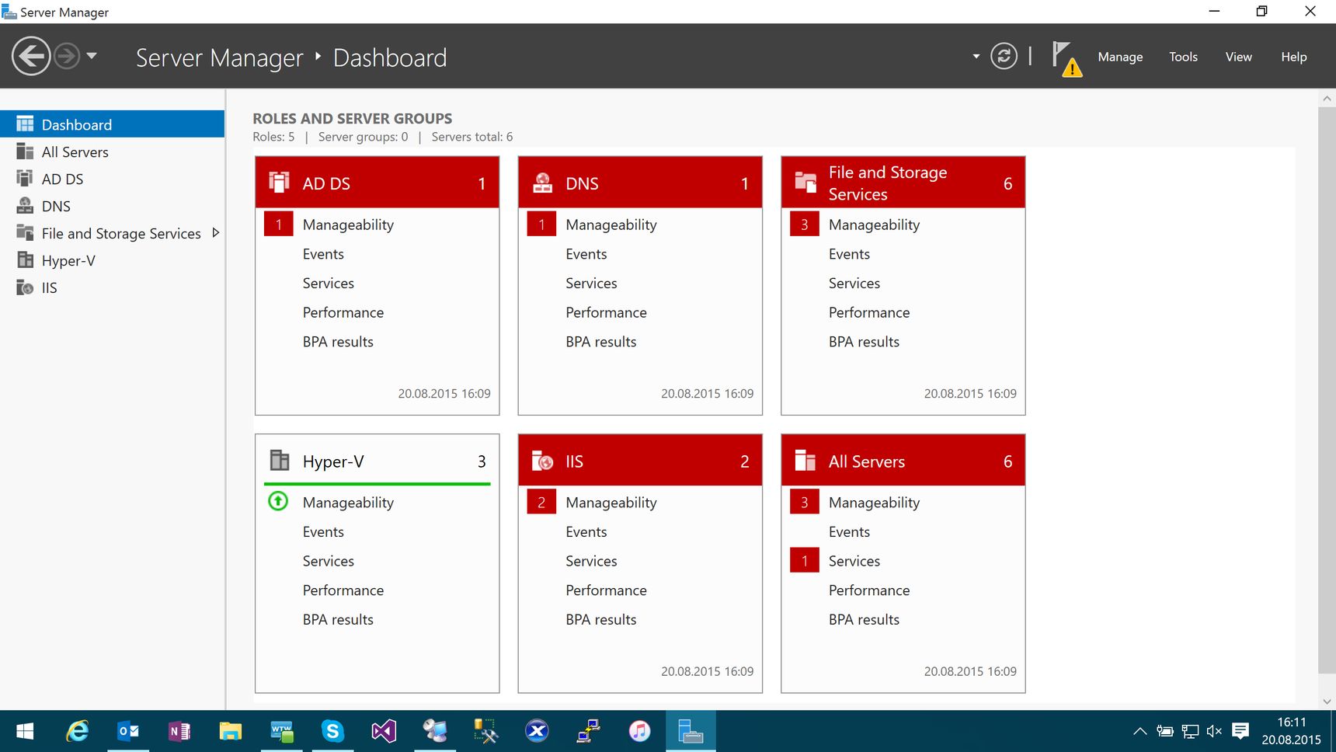Click File and Storage manageability badge 3
This screenshot has width=1336, height=752.
804,224
